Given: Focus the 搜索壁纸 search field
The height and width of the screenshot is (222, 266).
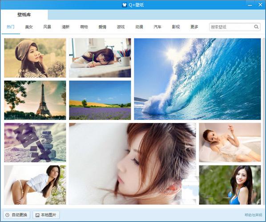Looking at the screenshot, I should 232,27.
